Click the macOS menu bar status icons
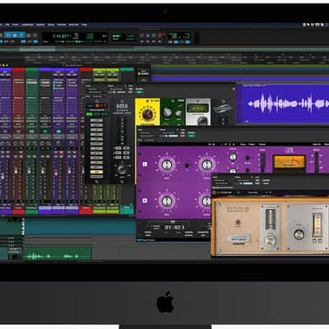 pyautogui.click(x=315, y=25)
